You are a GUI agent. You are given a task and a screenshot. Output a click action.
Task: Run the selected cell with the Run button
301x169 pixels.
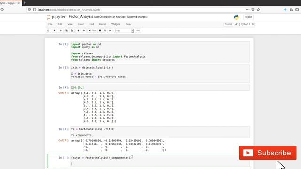(x=92, y=31)
